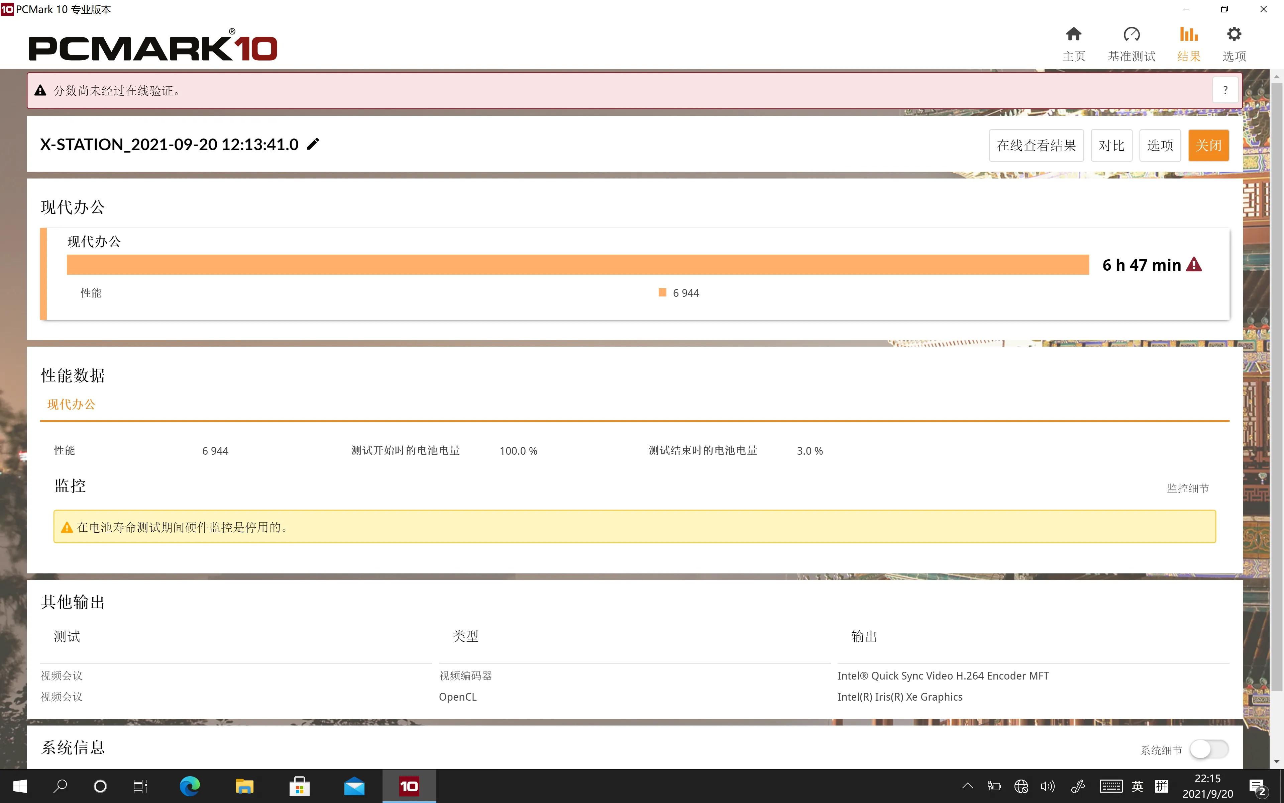Viewport: 1284px width, 803px height.
Task: Open the 选项 button in result header
Action: pos(1160,146)
